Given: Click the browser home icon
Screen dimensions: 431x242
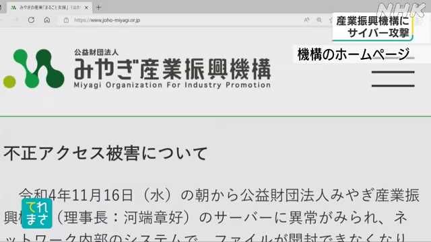Looking at the screenshot, I should click(47, 20).
